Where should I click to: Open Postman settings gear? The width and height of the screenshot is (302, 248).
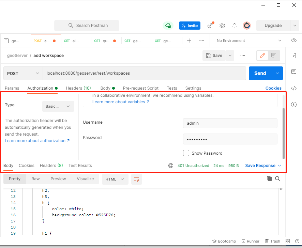click(222, 25)
